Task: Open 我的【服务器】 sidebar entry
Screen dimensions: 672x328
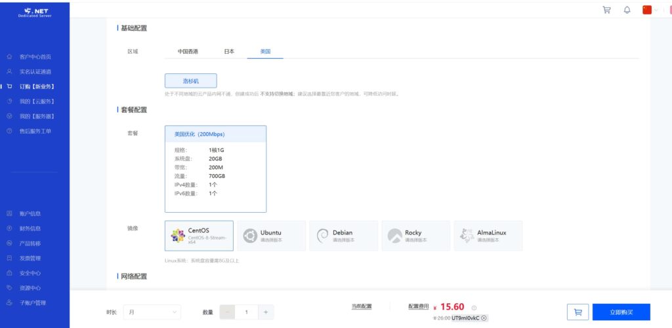Action: click(x=37, y=117)
